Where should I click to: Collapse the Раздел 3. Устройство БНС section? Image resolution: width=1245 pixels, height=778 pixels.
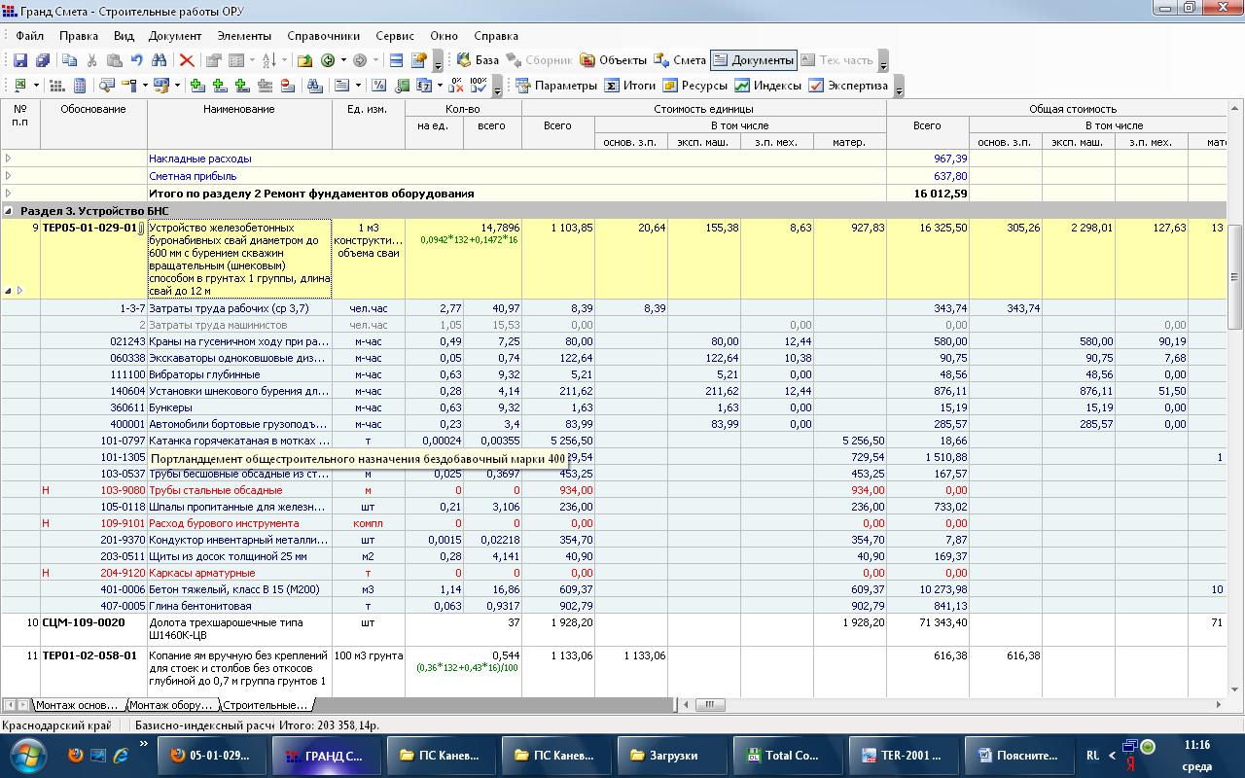pyautogui.click(x=9, y=211)
